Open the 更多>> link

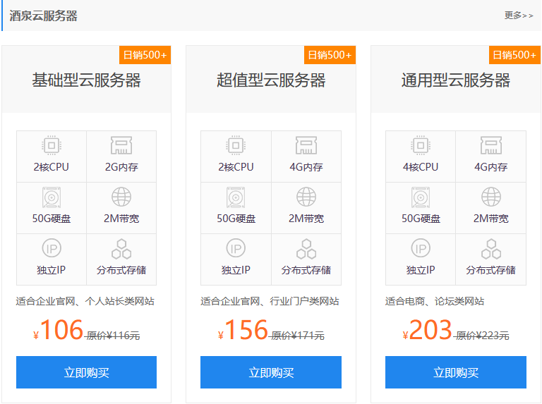[519, 16]
